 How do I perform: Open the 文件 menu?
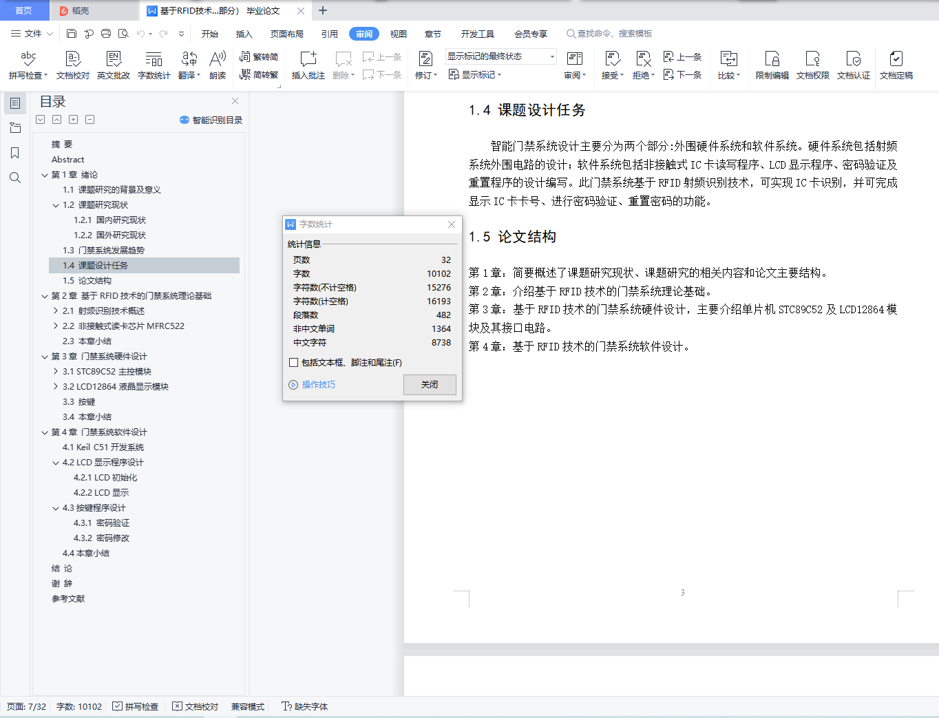click(x=32, y=34)
